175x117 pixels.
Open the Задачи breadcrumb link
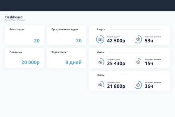[14, 20]
